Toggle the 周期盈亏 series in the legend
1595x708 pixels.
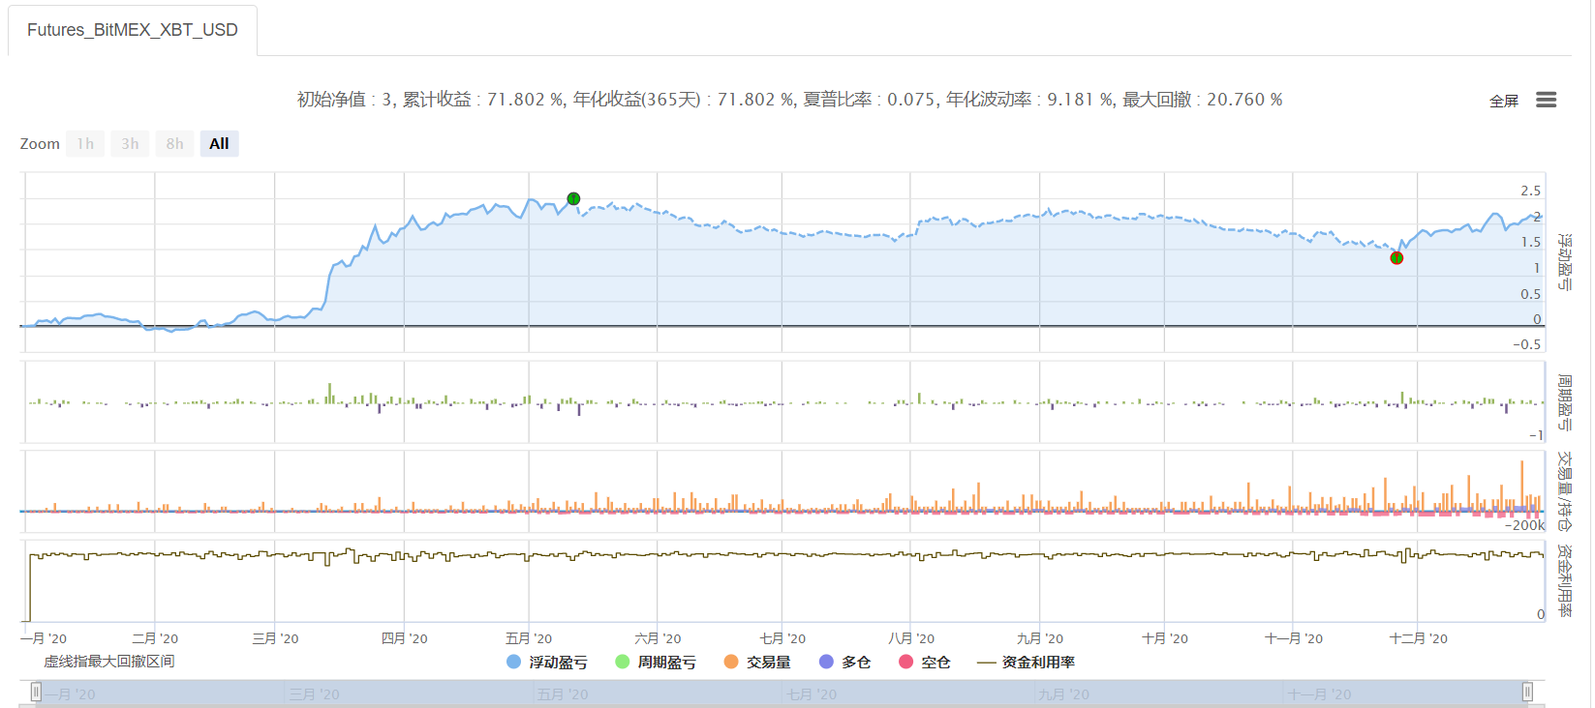[x=656, y=663]
